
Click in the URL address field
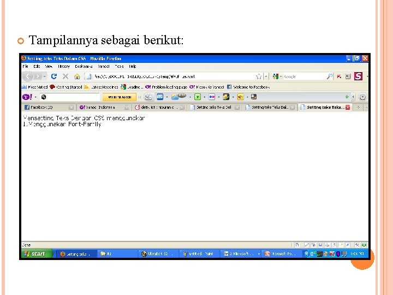pyautogui.click(x=174, y=76)
